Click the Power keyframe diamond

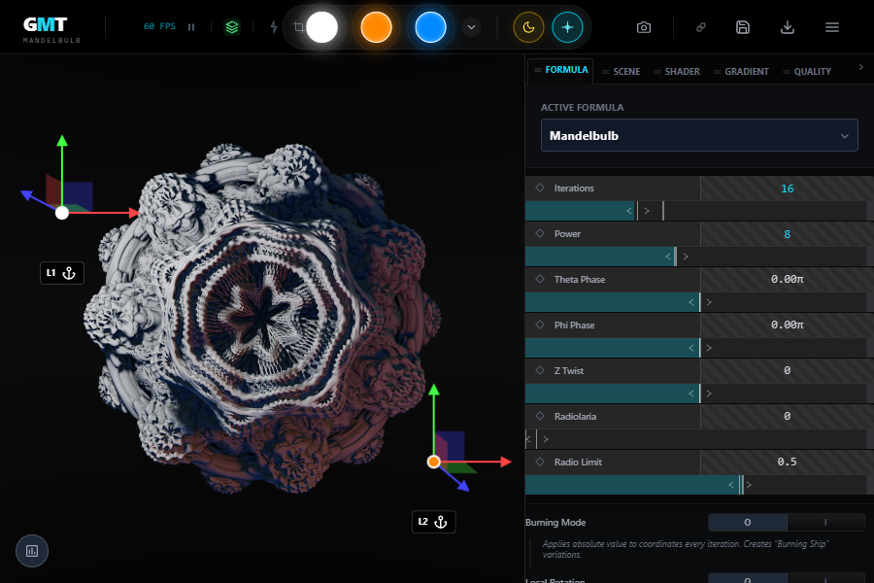pyautogui.click(x=540, y=233)
